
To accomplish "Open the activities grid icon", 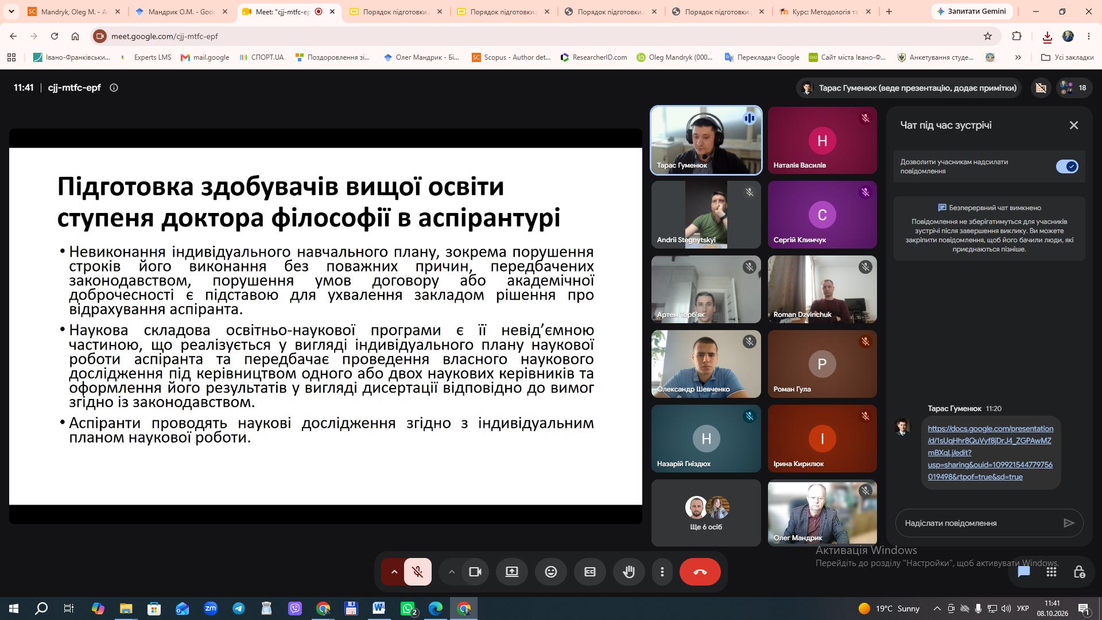I will (x=1051, y=572).
